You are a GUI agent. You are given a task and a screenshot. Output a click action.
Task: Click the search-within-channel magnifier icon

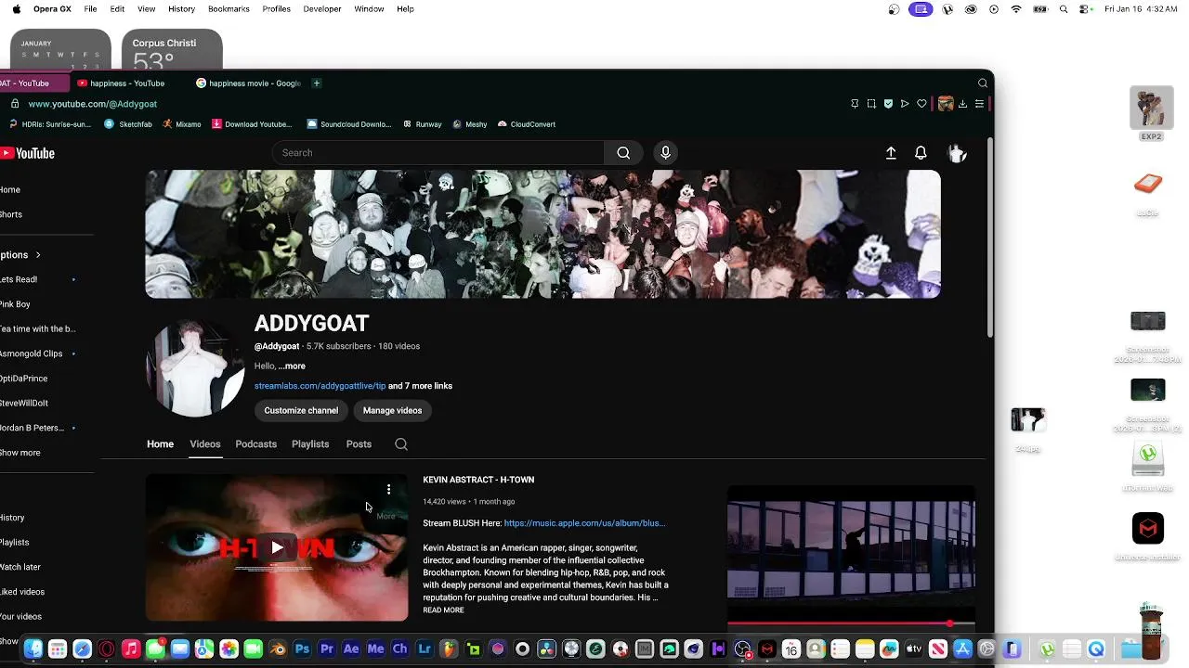click(401, 444)
